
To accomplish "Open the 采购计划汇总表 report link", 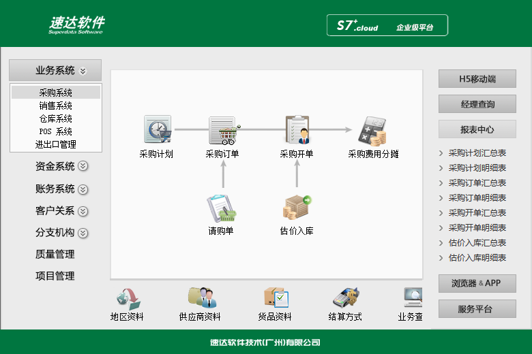I will point(477,153).
